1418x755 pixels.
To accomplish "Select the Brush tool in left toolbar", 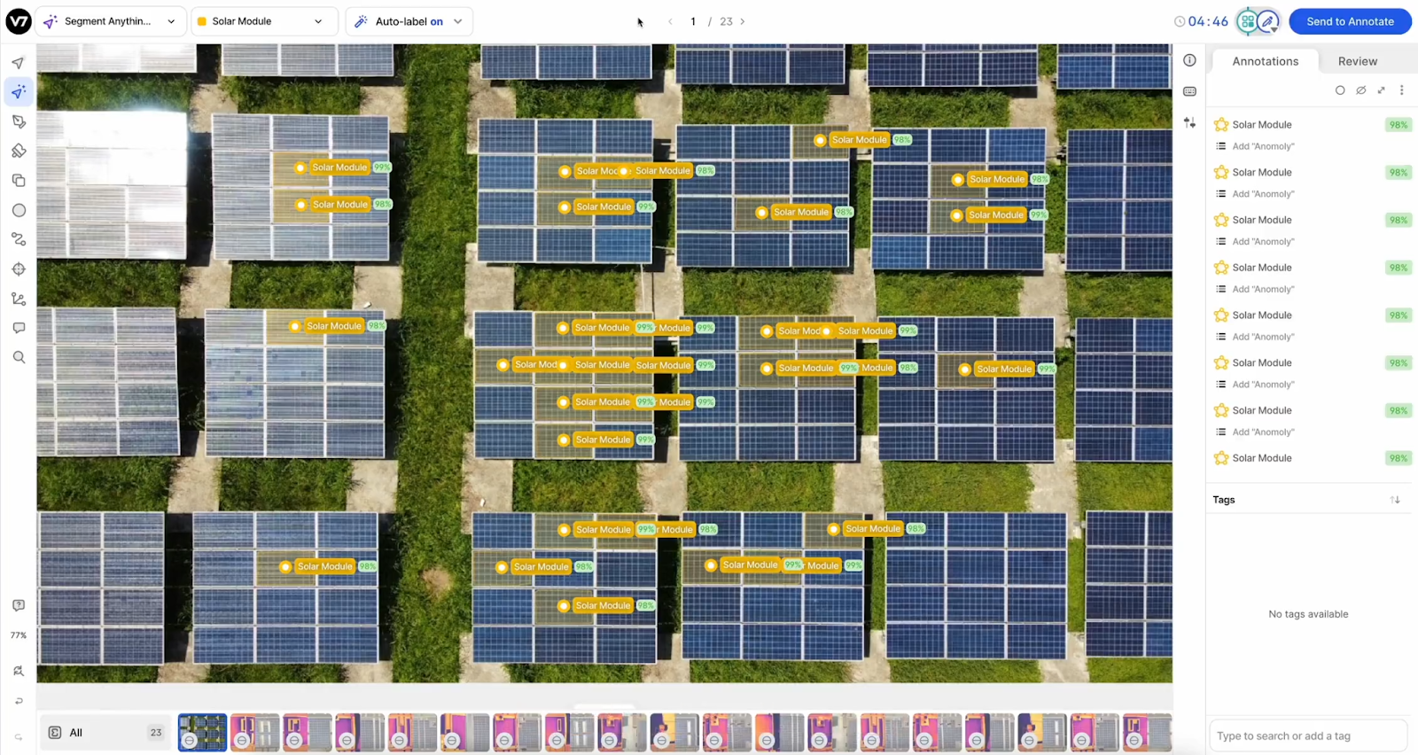I will 19,151.
